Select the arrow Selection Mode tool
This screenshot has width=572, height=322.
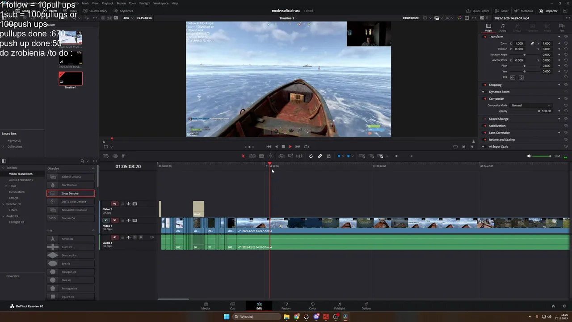click(x=244, y=156)
